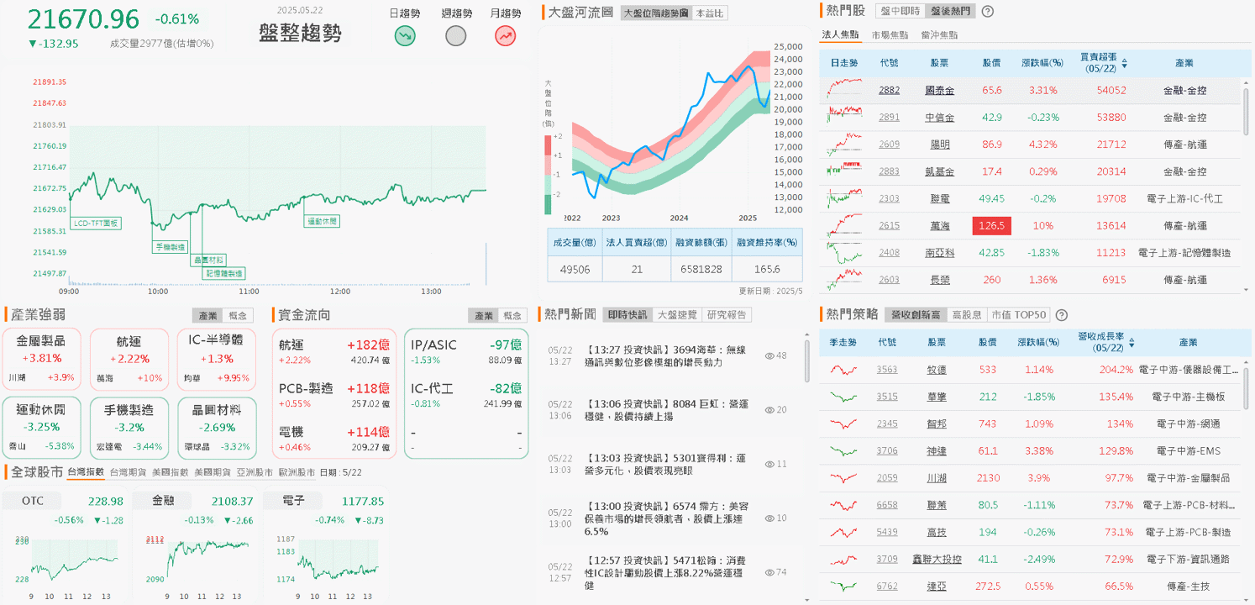Screen dimensions: 1255x605
Task: Sort by 買賣超張 column arrow
Action: coord(1125,63)
